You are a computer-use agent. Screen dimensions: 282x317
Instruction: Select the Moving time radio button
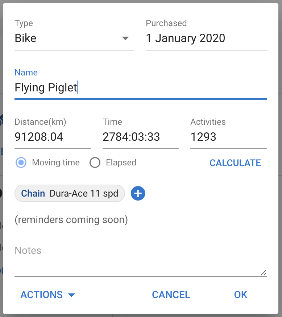(22, 162)
